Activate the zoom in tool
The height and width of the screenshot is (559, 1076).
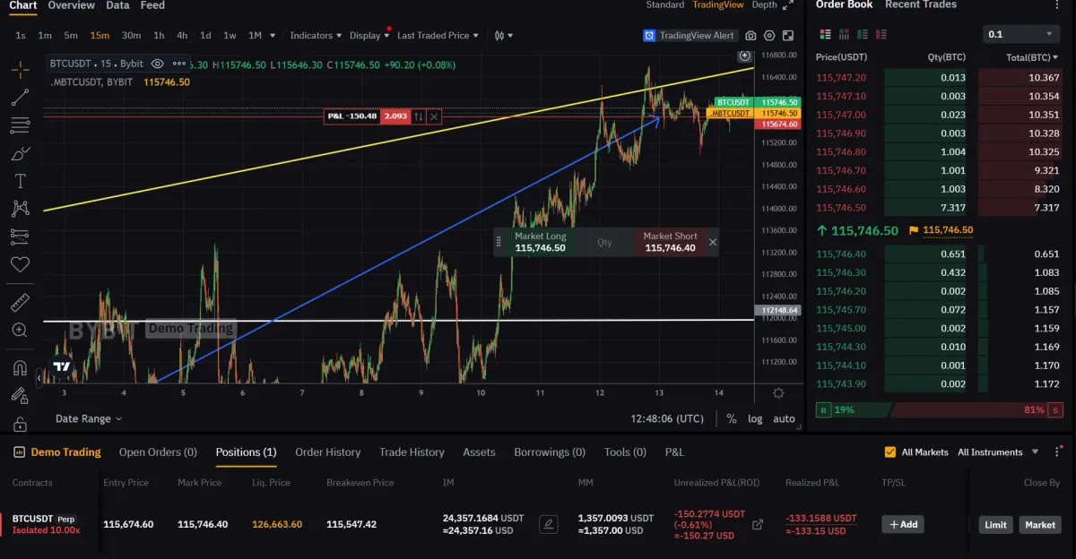20,330
